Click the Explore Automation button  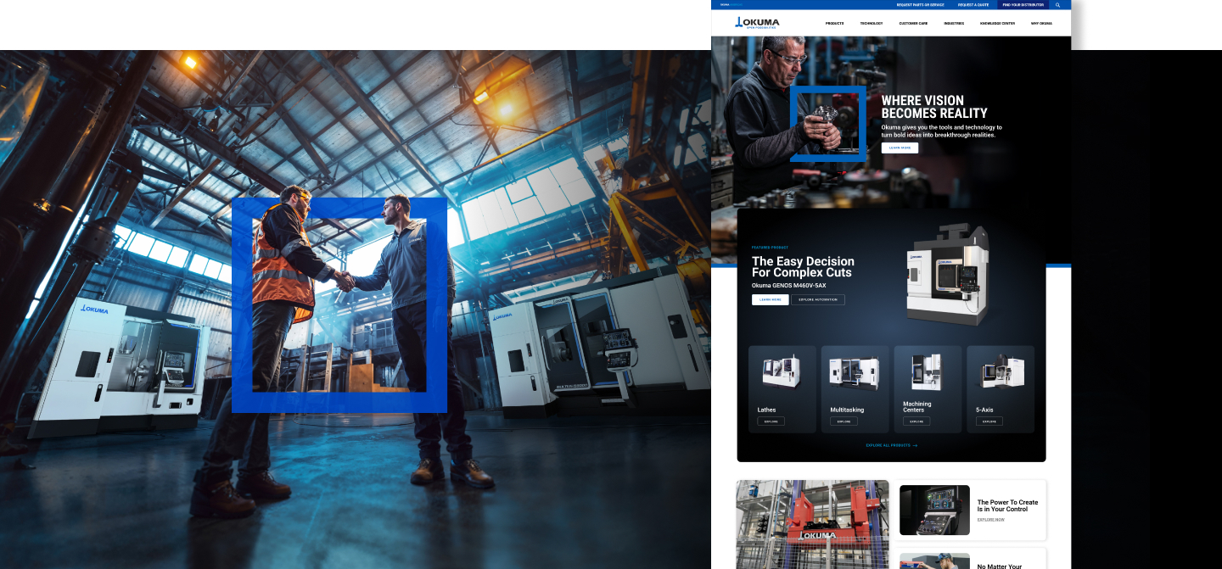coord(818,299)
